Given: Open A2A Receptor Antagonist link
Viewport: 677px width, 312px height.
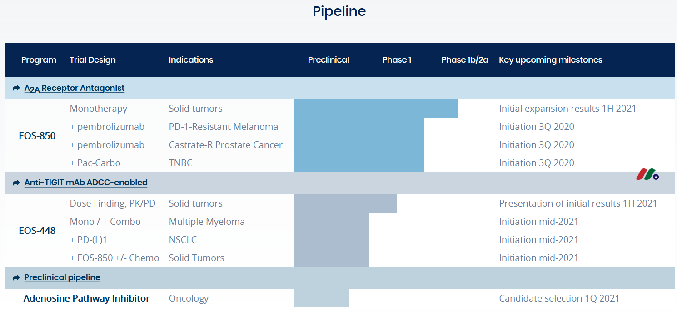Looking at the screenshot, I should coord(75,89).
